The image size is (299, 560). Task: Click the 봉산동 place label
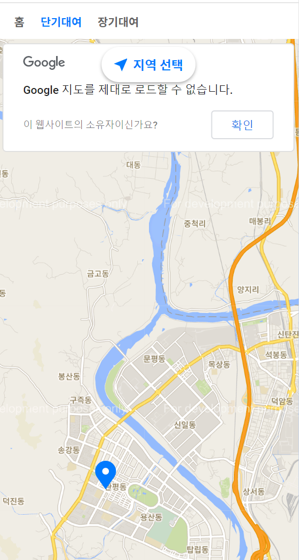[69, 377]
